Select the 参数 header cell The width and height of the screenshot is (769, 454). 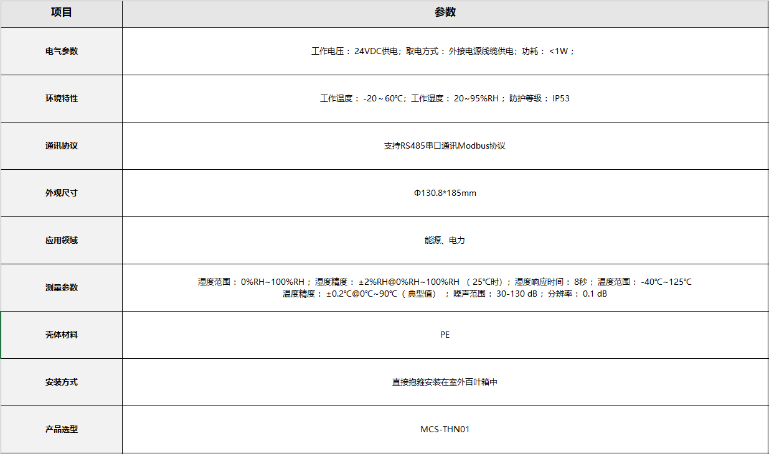pos(444,12)
